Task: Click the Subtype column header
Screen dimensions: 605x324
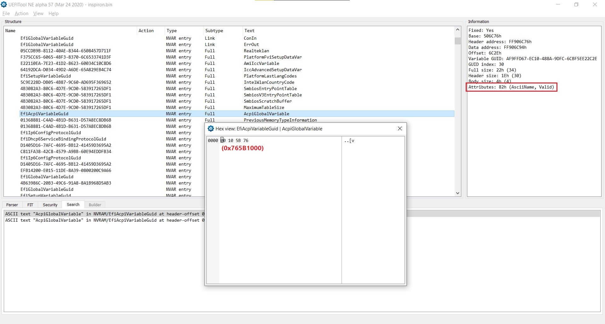Action: (x=214, y=31)
